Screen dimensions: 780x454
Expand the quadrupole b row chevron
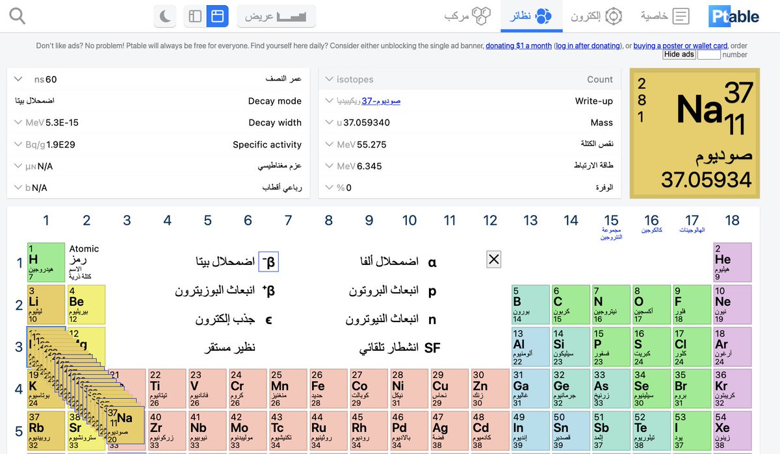pos(19,188)
